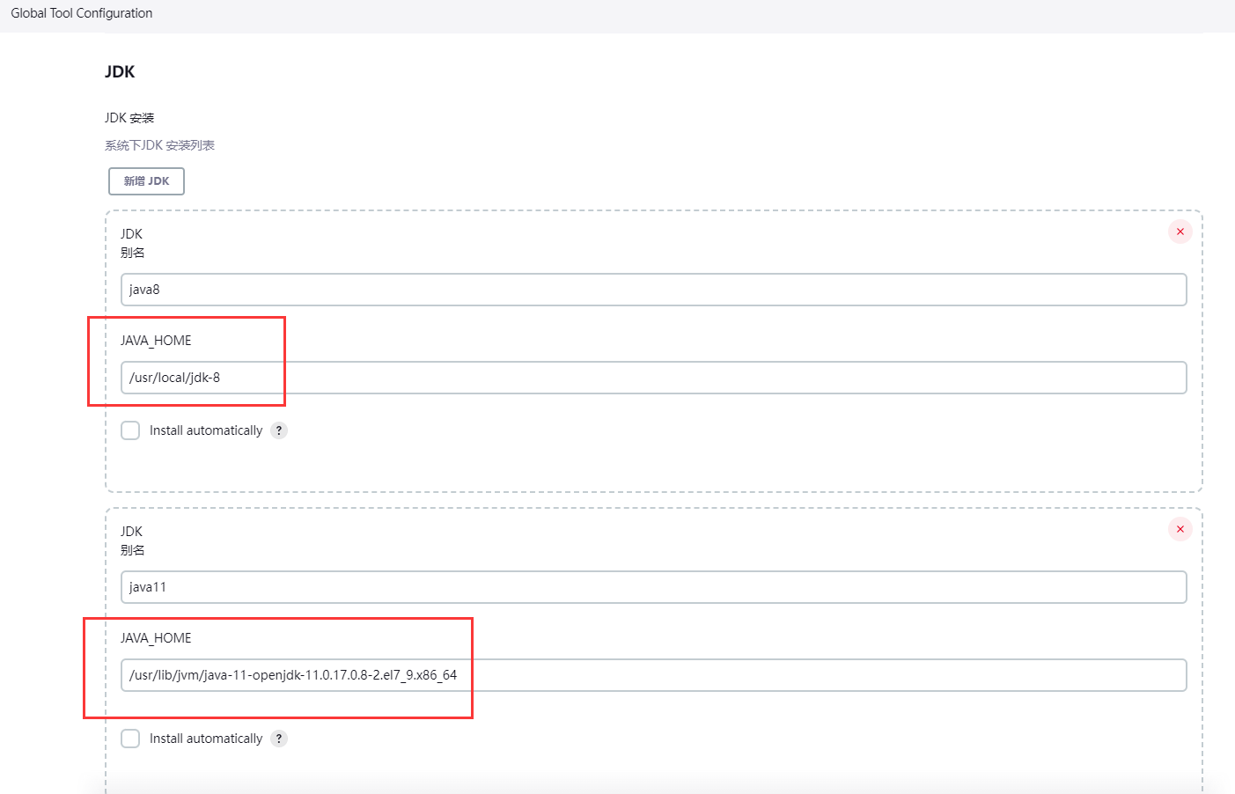Click the java11 Install automatically label text

(x=206, y=739)
